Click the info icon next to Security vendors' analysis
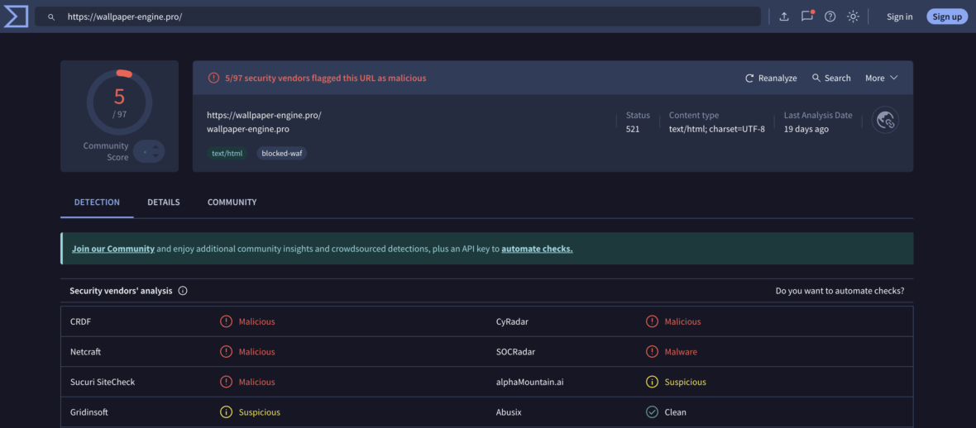This screenshot has width=976, height=428. pyautogui.click(x=182, y=291)
